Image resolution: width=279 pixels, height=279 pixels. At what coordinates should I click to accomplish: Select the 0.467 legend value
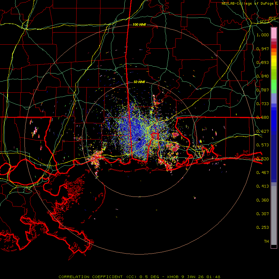tap(263, 173)
